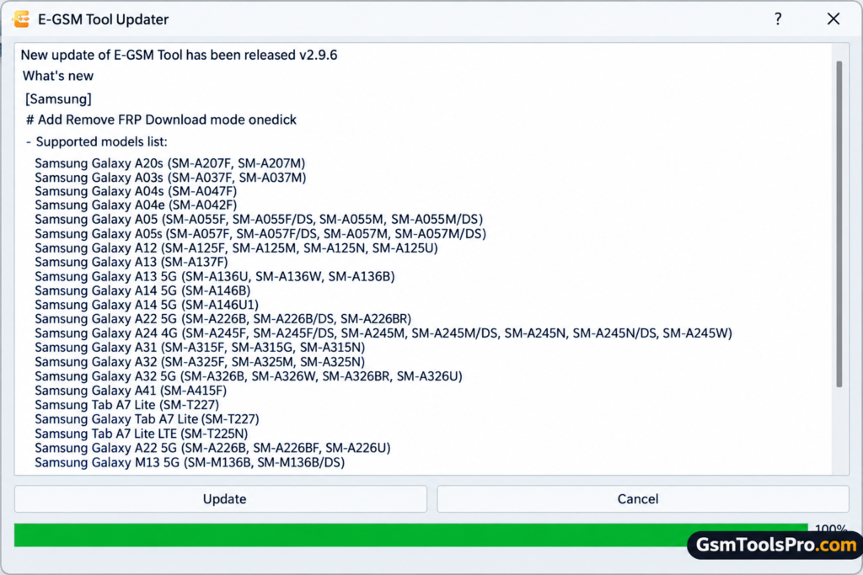Click the Galaxy A05s (SM-A057F) models row
This screenshot has width=863, height=575.
coord(260,234)
